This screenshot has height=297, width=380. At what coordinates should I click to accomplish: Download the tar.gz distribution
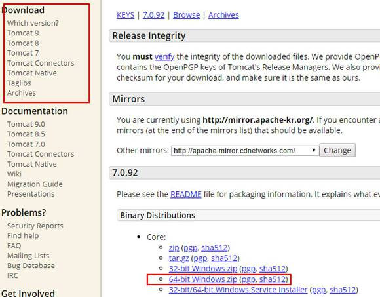(179, 258)
